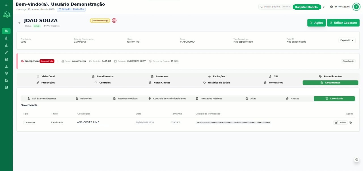This screenshot has height=171, width=363.
Task: Open the patients people icon in sidebar
Action: pos(6,31)
